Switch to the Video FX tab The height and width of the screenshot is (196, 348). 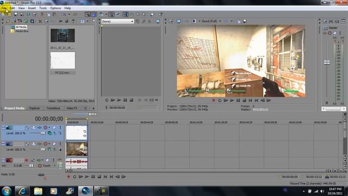click(72, 108)
